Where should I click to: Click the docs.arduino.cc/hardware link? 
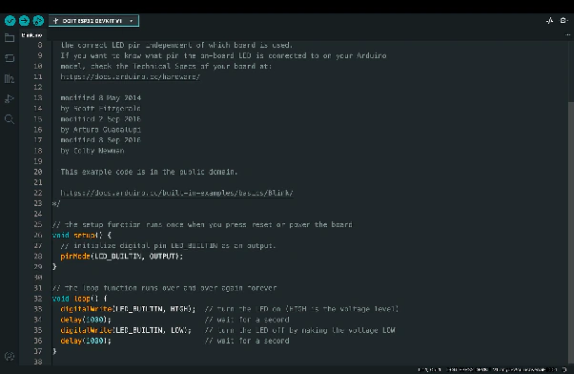pos(131,76)
